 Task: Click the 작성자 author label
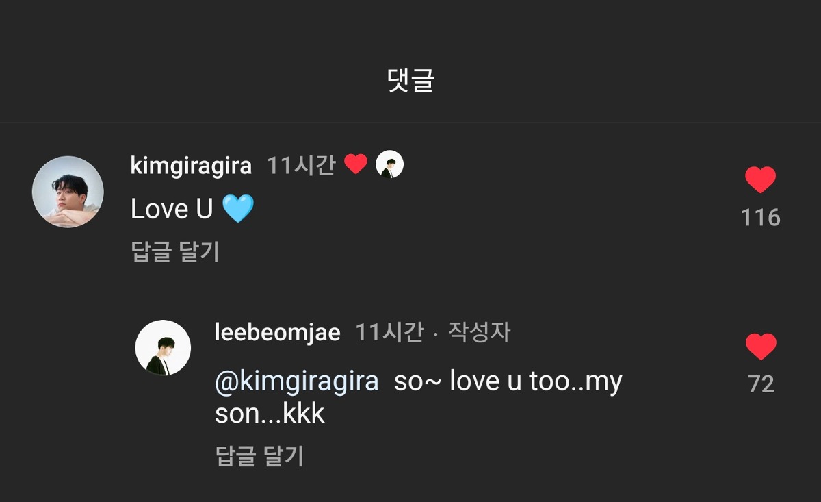pos(479,333)
